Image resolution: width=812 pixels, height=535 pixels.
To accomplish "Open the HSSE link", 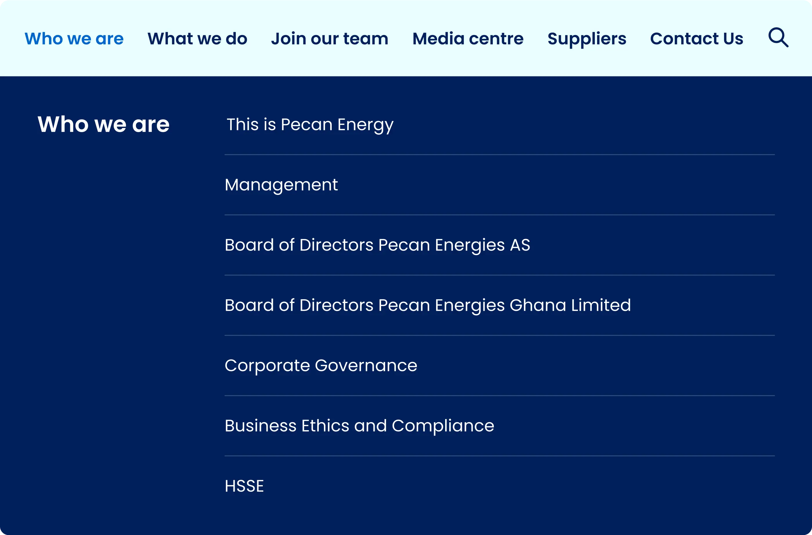I will click(x=244, y=486).
